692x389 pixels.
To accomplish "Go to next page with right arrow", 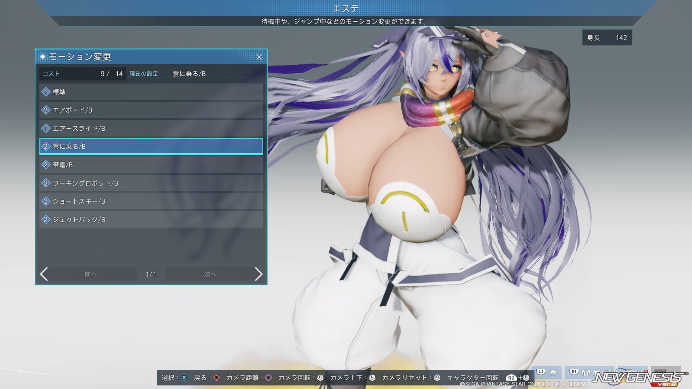I will point(258,274).
